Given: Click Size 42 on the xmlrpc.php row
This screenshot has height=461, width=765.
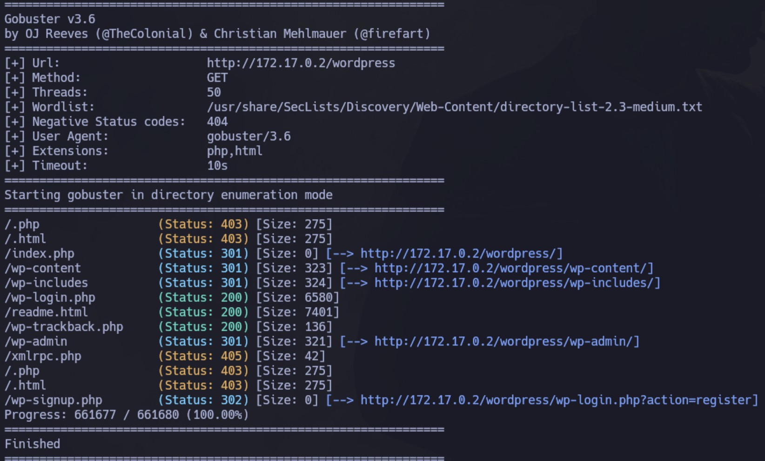Looking at the screenshot, I should point(291,356).
